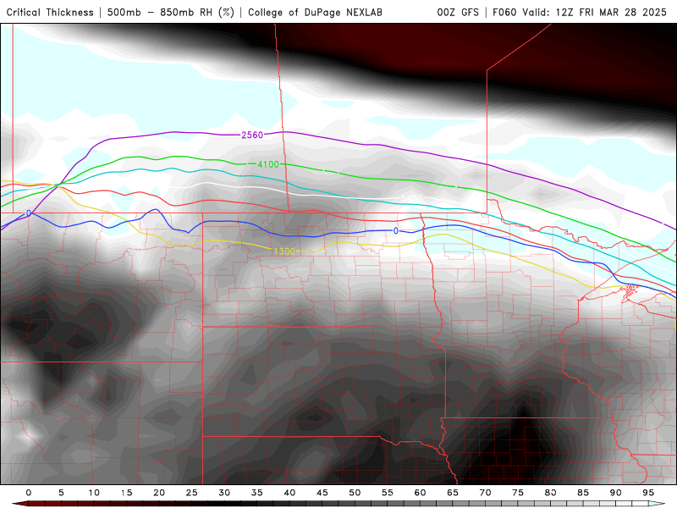The image size is (677, 508).
Task: Click colorbar tick label 70
Action: point(485,493)
